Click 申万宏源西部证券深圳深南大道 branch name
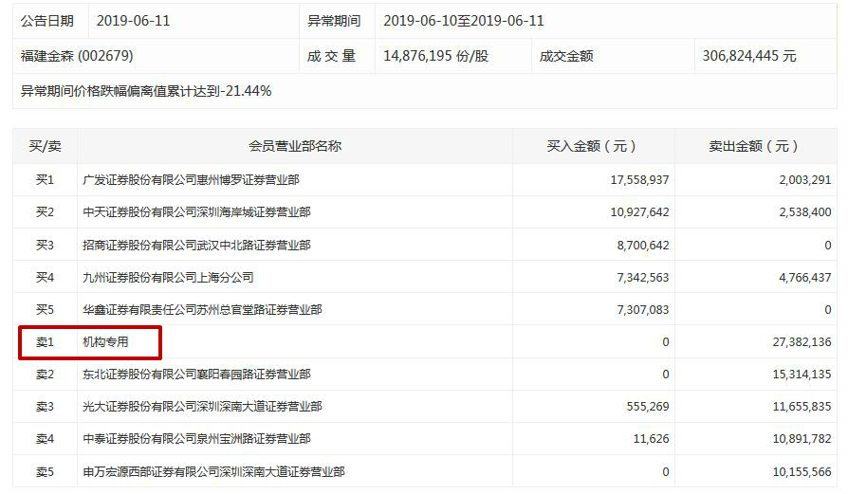848x494 pixels. pos(213,471)
